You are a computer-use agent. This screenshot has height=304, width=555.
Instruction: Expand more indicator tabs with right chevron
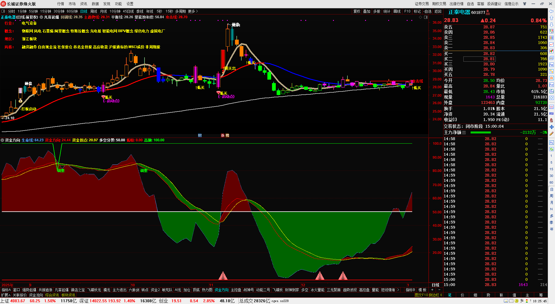tap(398, 290)
